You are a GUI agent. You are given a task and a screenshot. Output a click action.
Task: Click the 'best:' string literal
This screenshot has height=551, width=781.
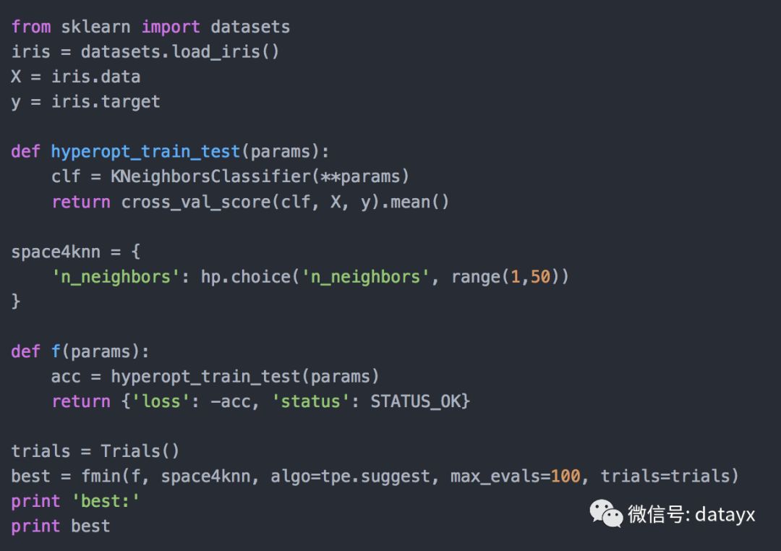[105, 500]
